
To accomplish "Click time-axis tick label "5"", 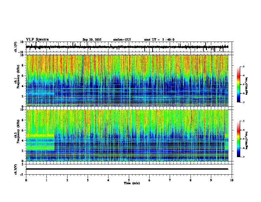I will point(129,180).
